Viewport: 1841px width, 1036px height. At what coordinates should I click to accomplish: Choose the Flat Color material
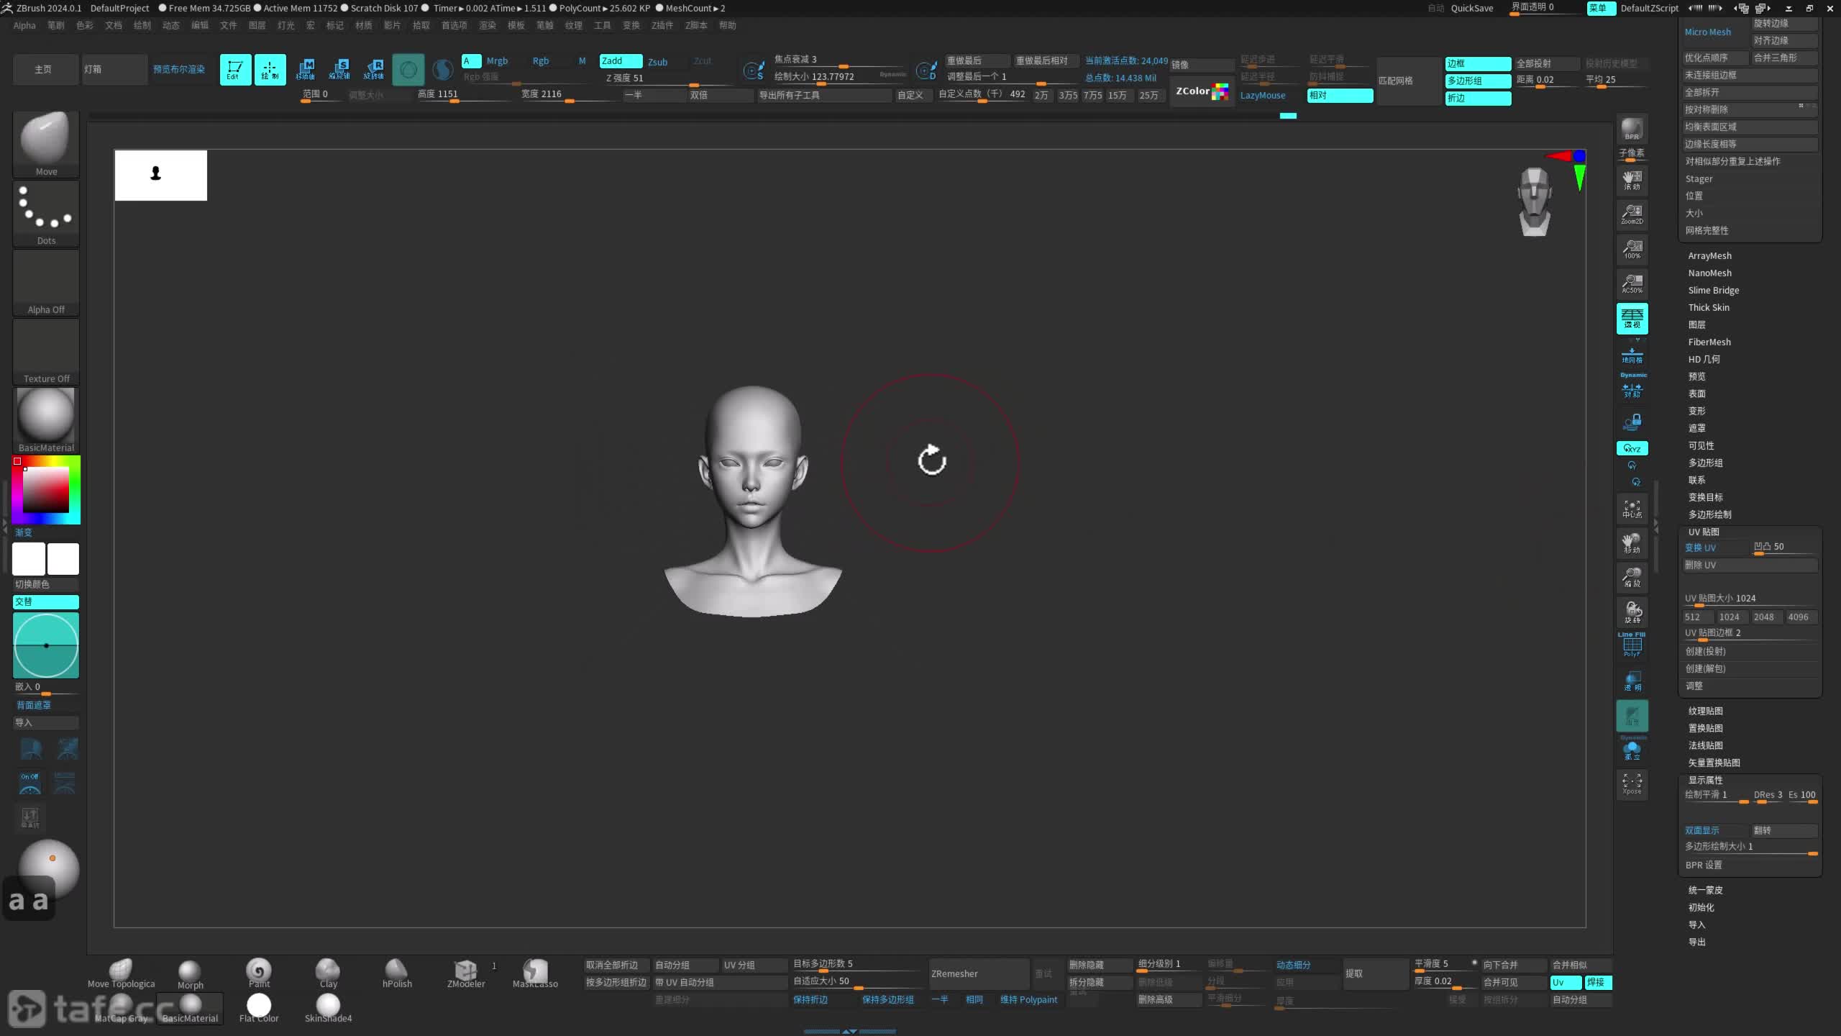[259, 1008]
